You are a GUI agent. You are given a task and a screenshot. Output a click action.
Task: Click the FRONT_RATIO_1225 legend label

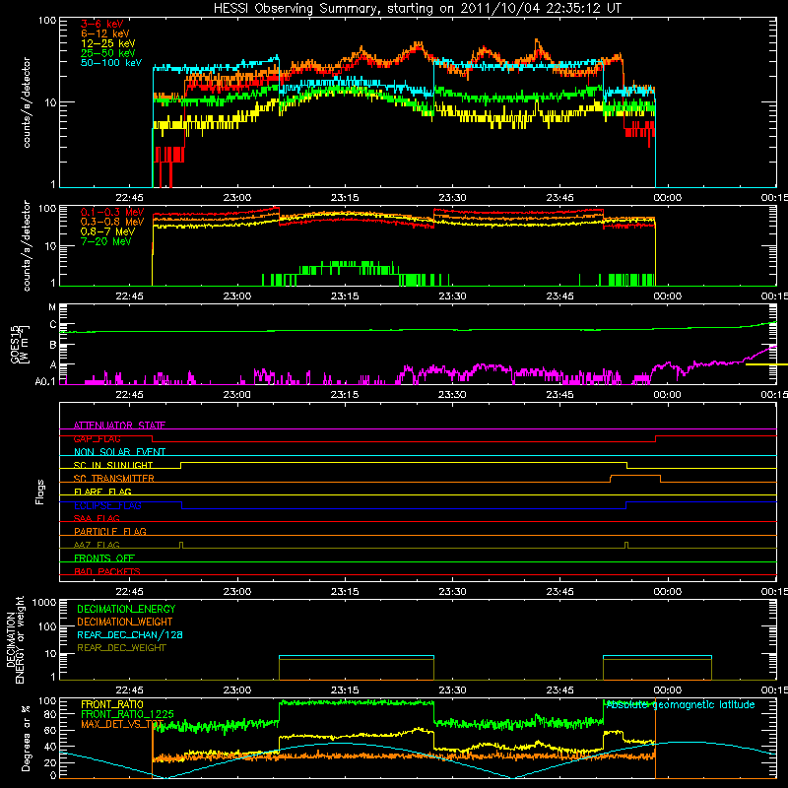click(x=128, y=714)
